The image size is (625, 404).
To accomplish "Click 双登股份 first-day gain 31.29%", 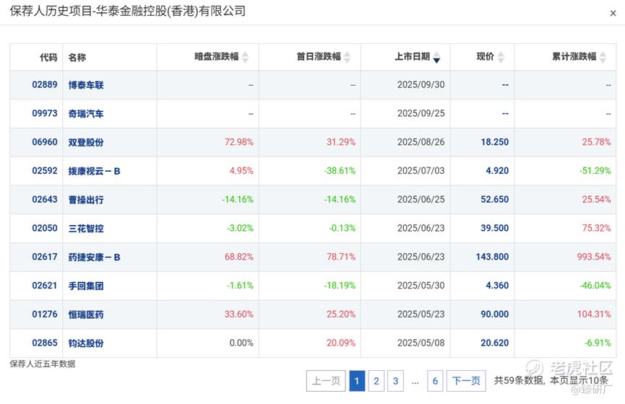I will [x=341, y=142].
